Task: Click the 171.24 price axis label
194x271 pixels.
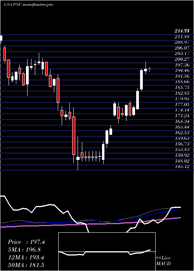Action: [x=182, y=116]
